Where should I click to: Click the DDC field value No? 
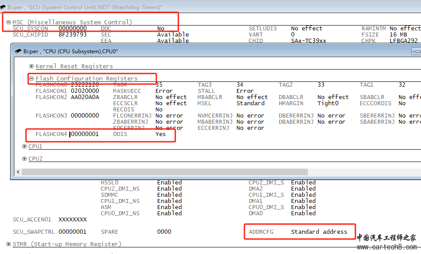click(161, 28)
